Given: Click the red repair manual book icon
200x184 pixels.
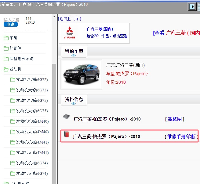Looking at the screenshot, I should coord(67,134).
